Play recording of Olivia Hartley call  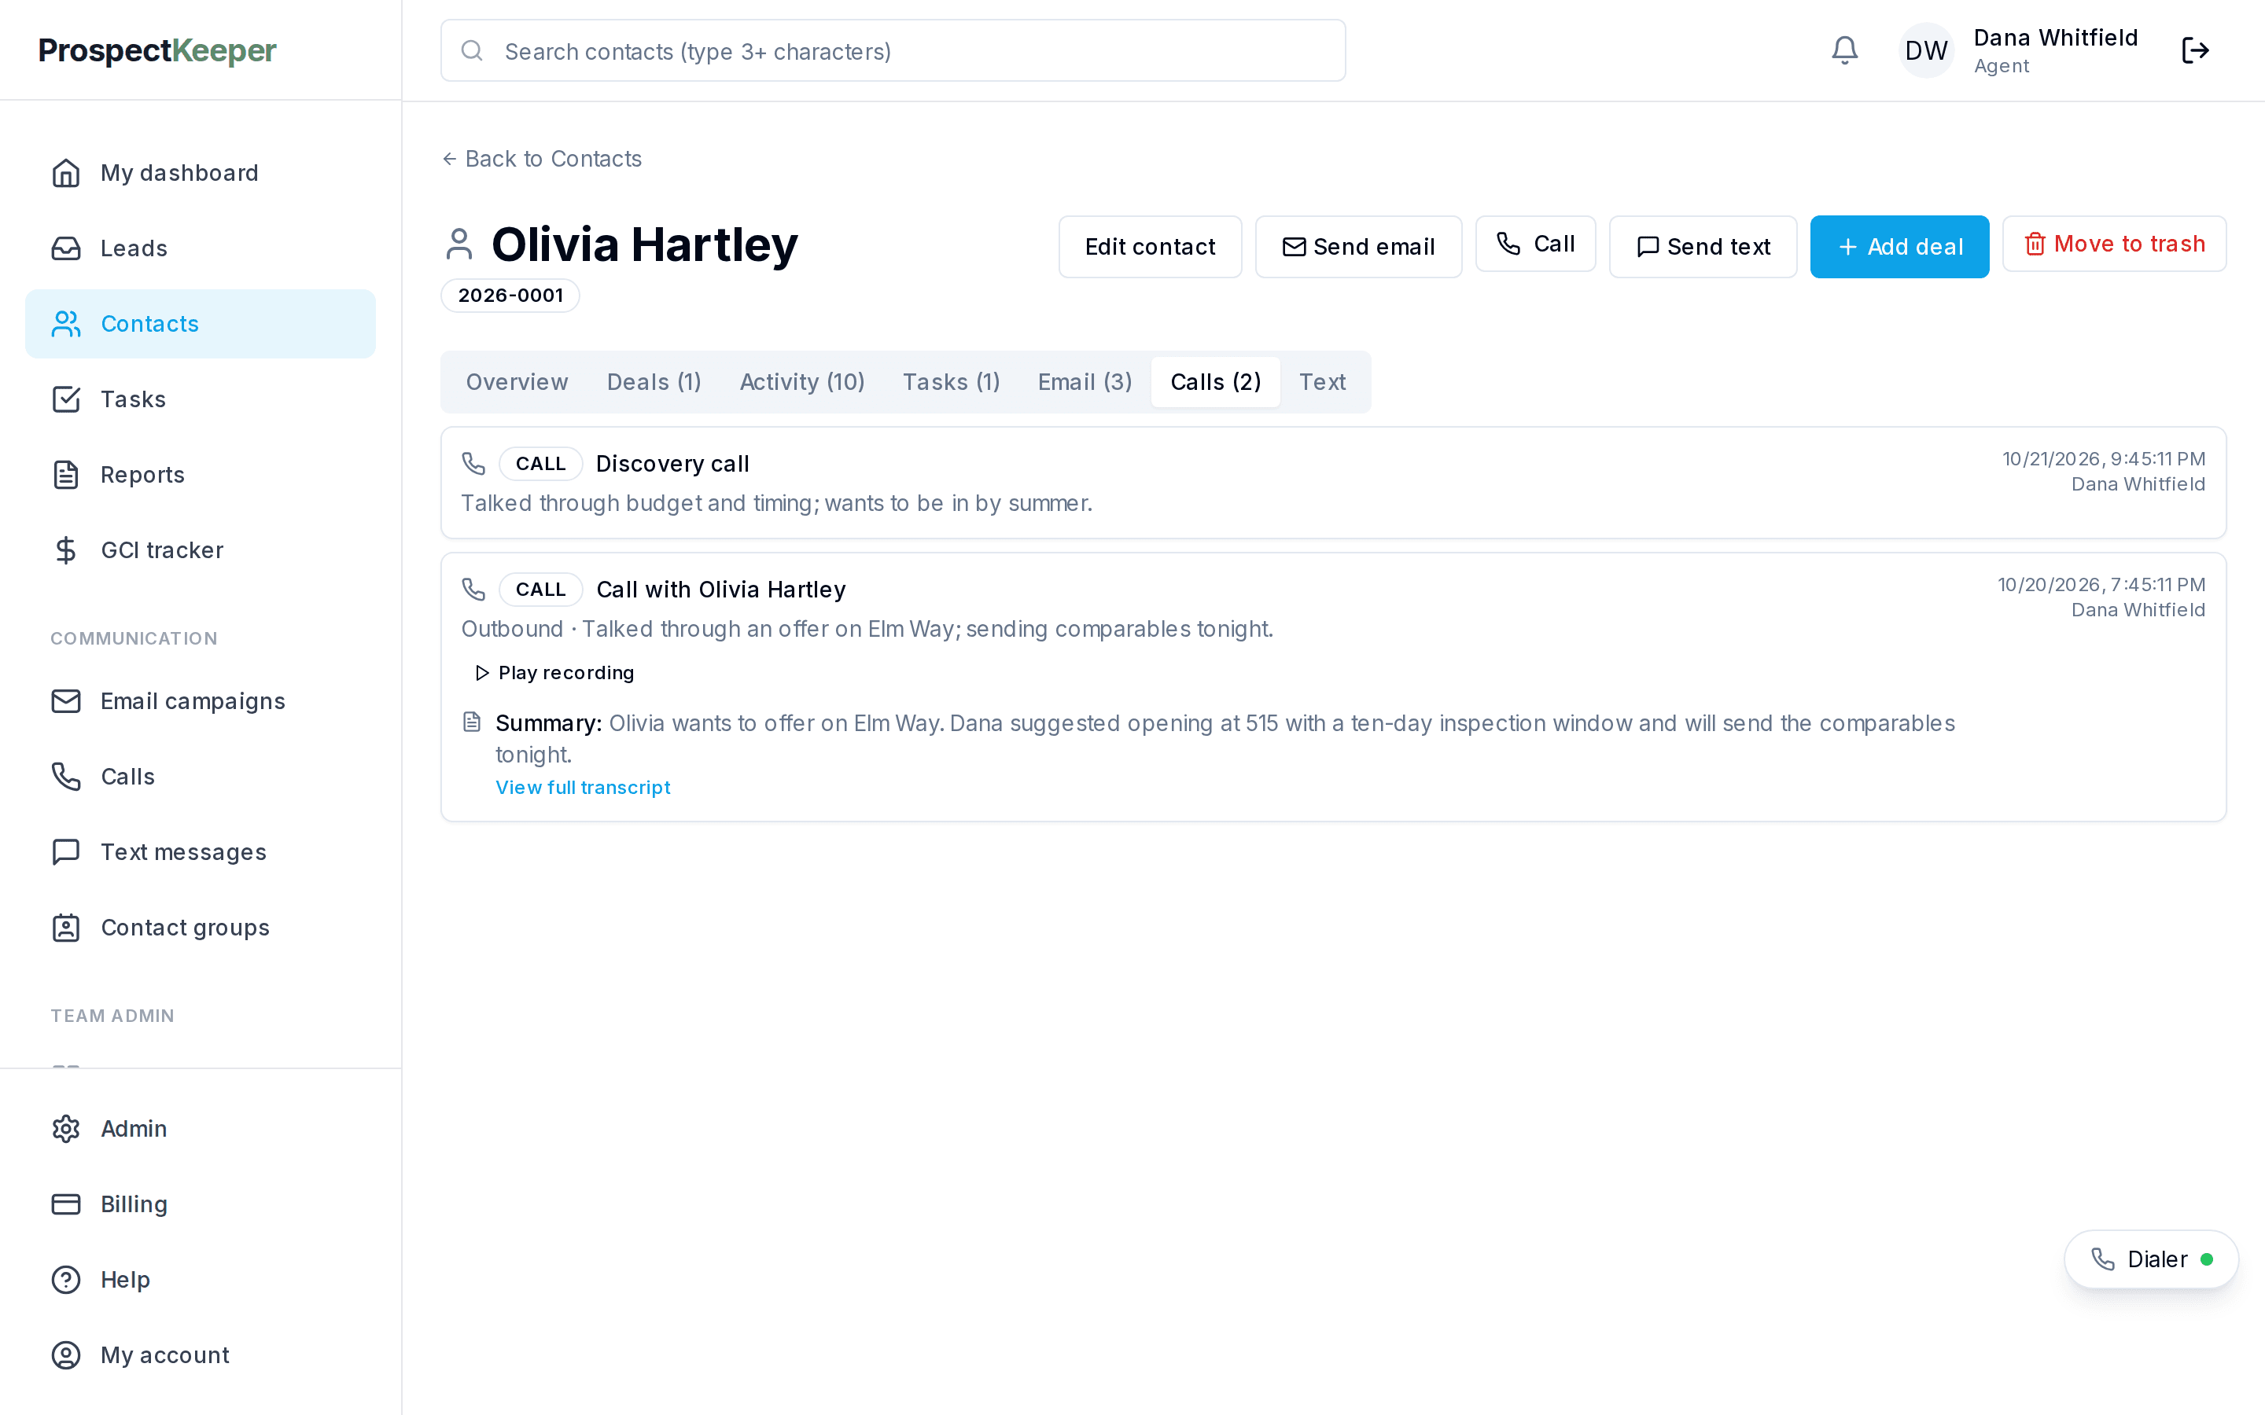(x=554, y=673)
